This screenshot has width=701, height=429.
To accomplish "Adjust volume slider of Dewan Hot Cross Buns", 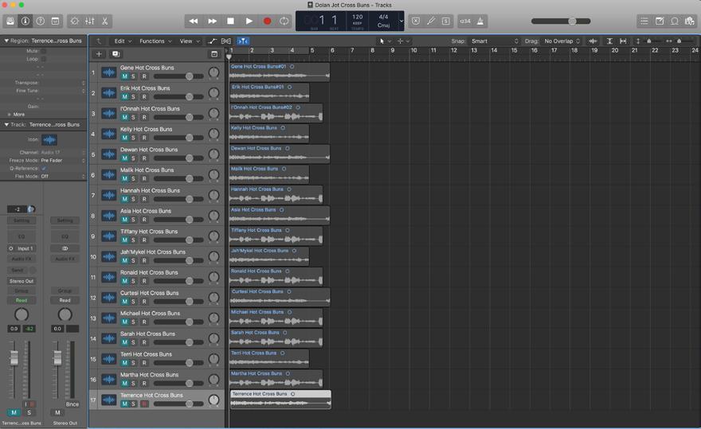I will tap(178, 158).
